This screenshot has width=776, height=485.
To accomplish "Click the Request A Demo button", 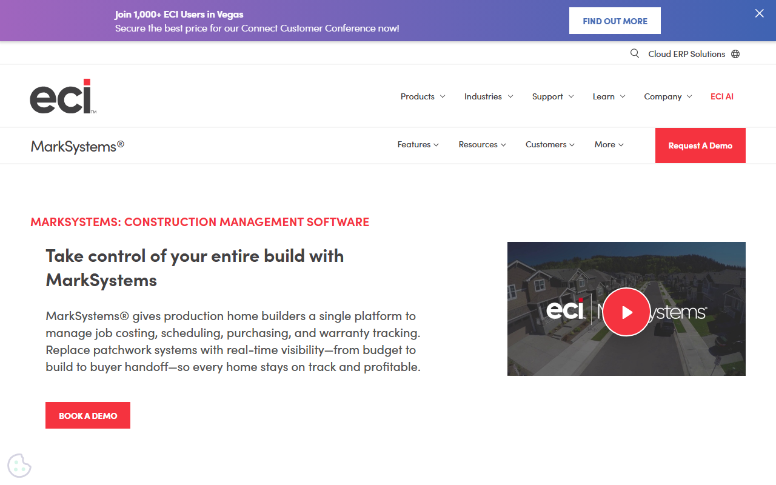I will click(700, 145).
